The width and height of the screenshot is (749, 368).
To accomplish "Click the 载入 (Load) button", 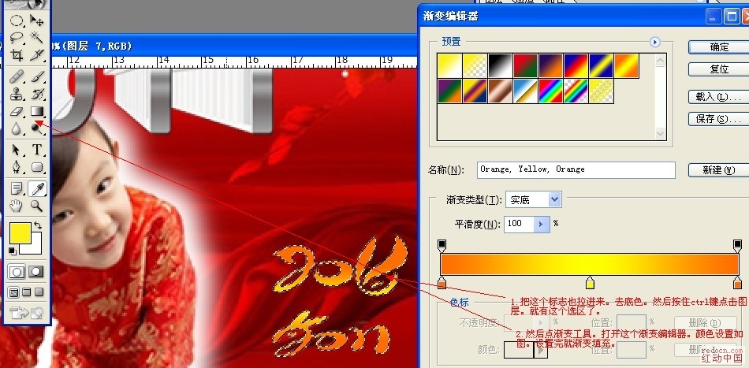I will coord(719,97).
